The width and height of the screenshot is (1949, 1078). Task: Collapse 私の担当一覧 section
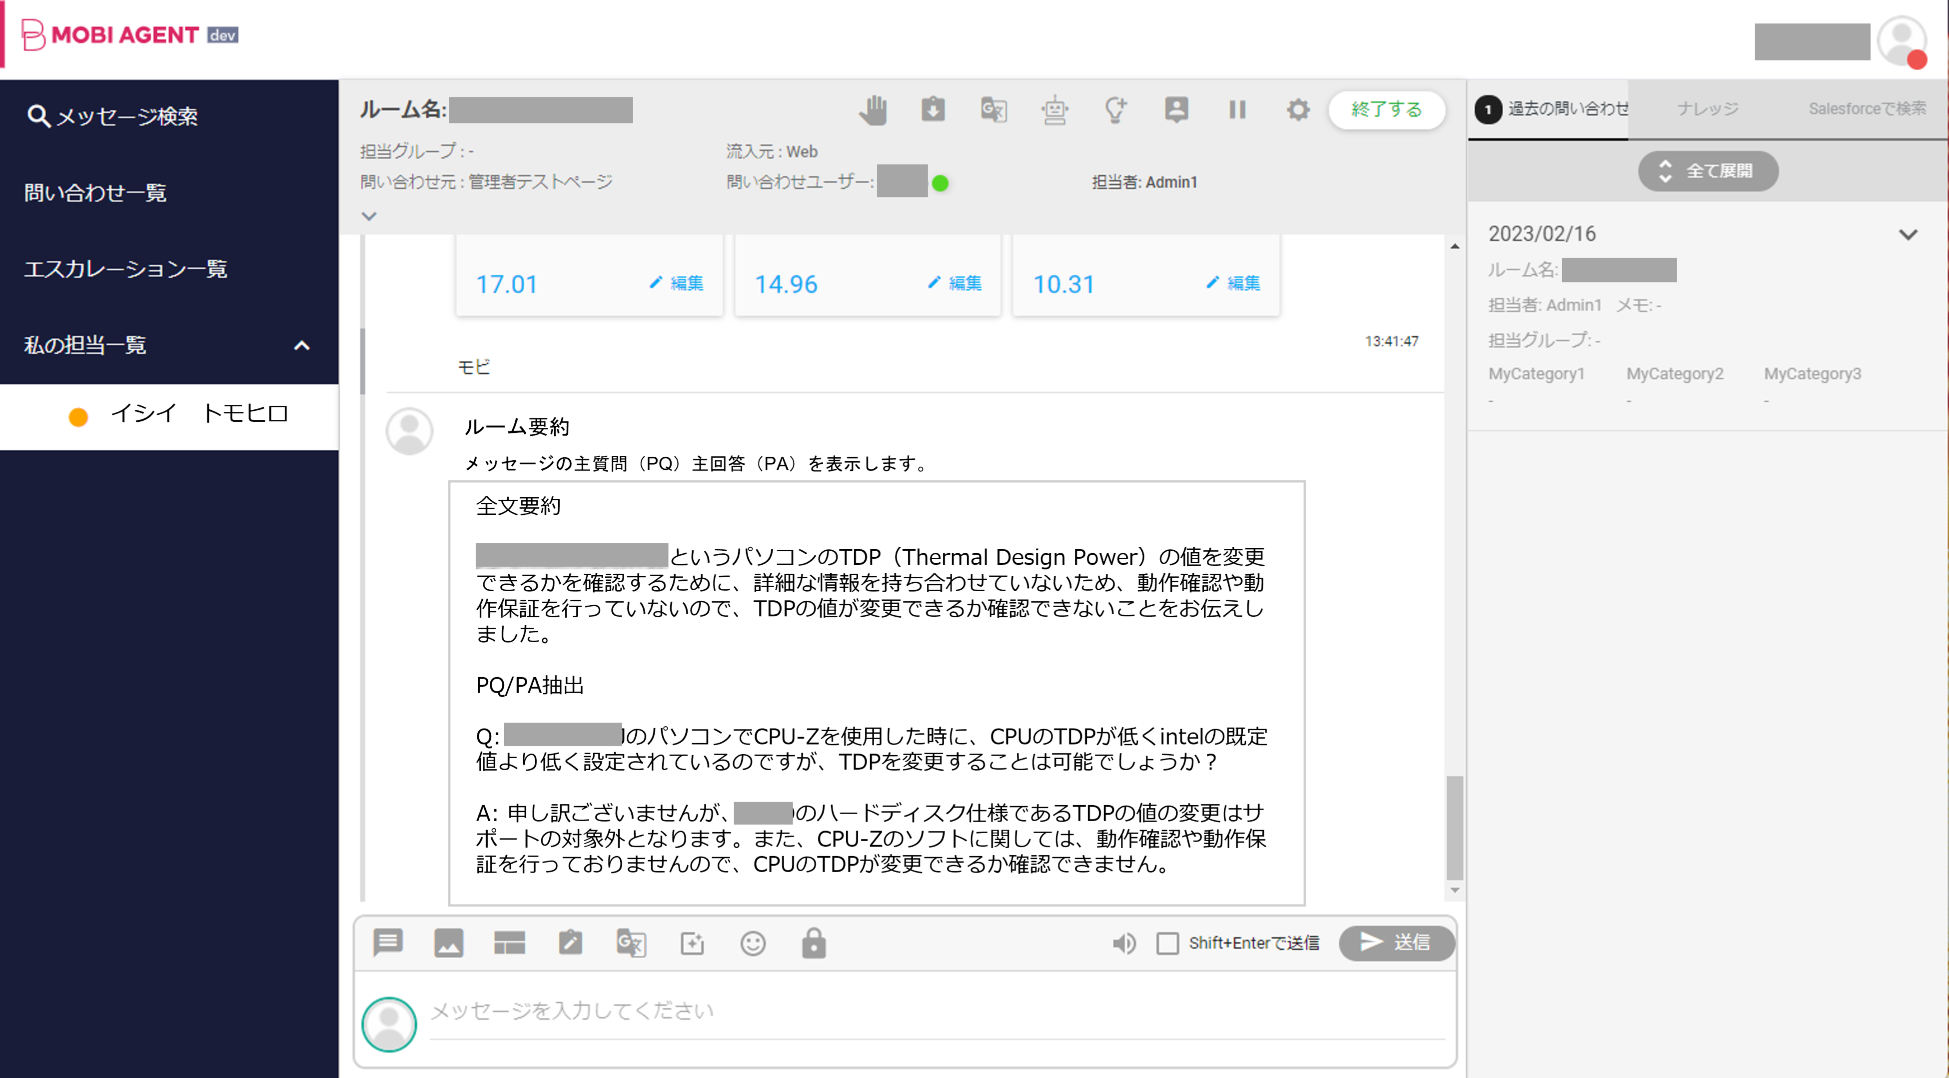click(x=302, y=346)
